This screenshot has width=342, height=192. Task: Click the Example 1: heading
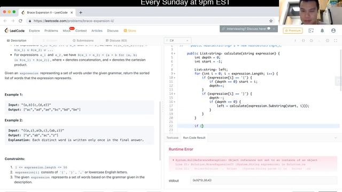pyautogui.click(x=13, y=95)
